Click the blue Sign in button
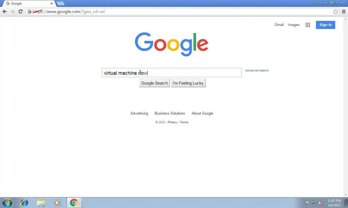Viewport: 348px width, 208px height. [x=325, y=25]
